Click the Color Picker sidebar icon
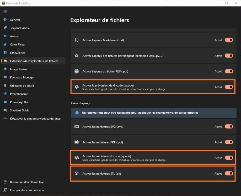Screen dimensions: 241x196 (5, 45)
